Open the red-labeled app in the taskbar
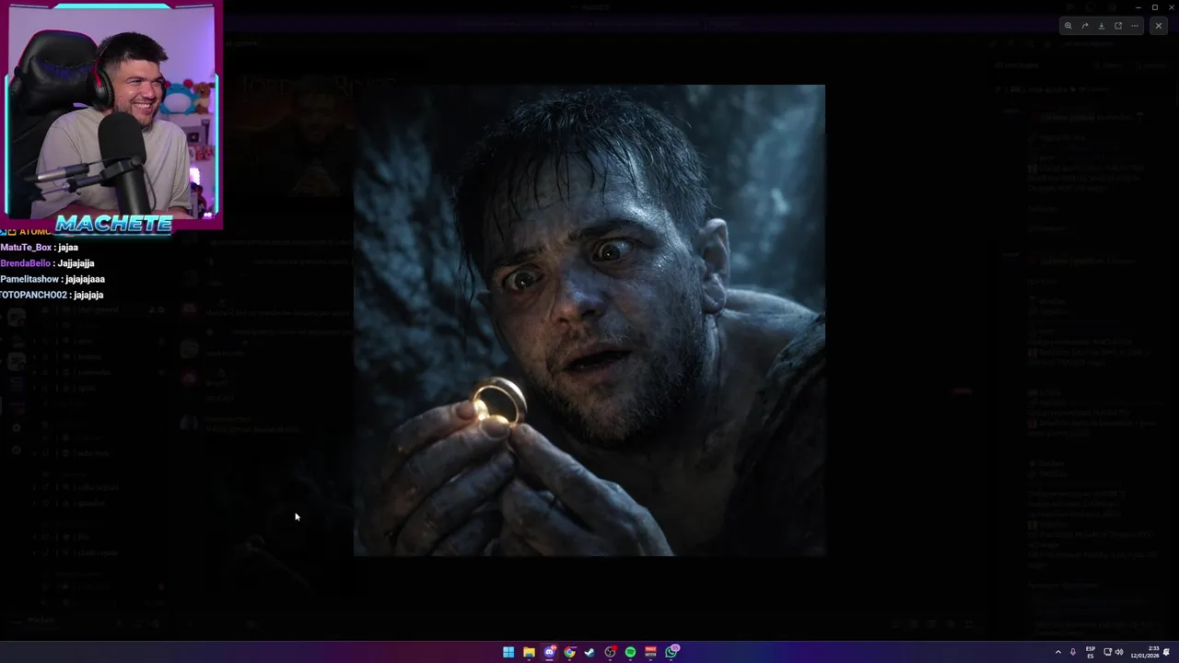The height and width of the screenshot is (663, 1179). tap(650, 652)
